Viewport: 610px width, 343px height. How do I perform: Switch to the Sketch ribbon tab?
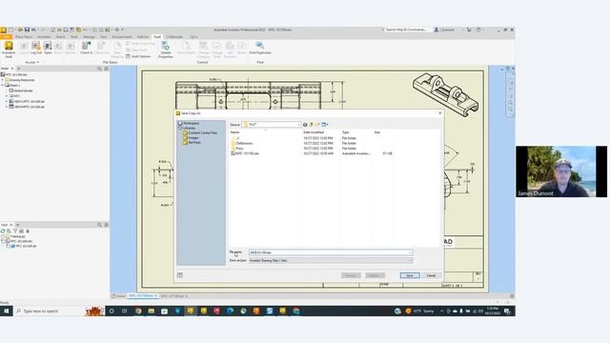60,37
